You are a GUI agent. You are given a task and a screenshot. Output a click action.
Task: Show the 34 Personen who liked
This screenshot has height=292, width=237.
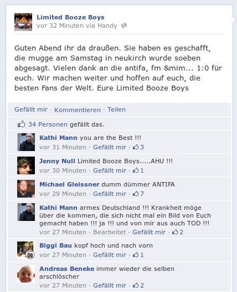pyautogui.click(x=48, y=124)
